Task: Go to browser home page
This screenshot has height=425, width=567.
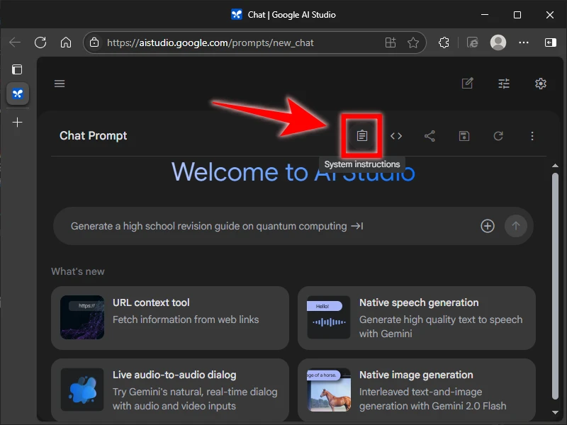Action: (x=66, y=42)
